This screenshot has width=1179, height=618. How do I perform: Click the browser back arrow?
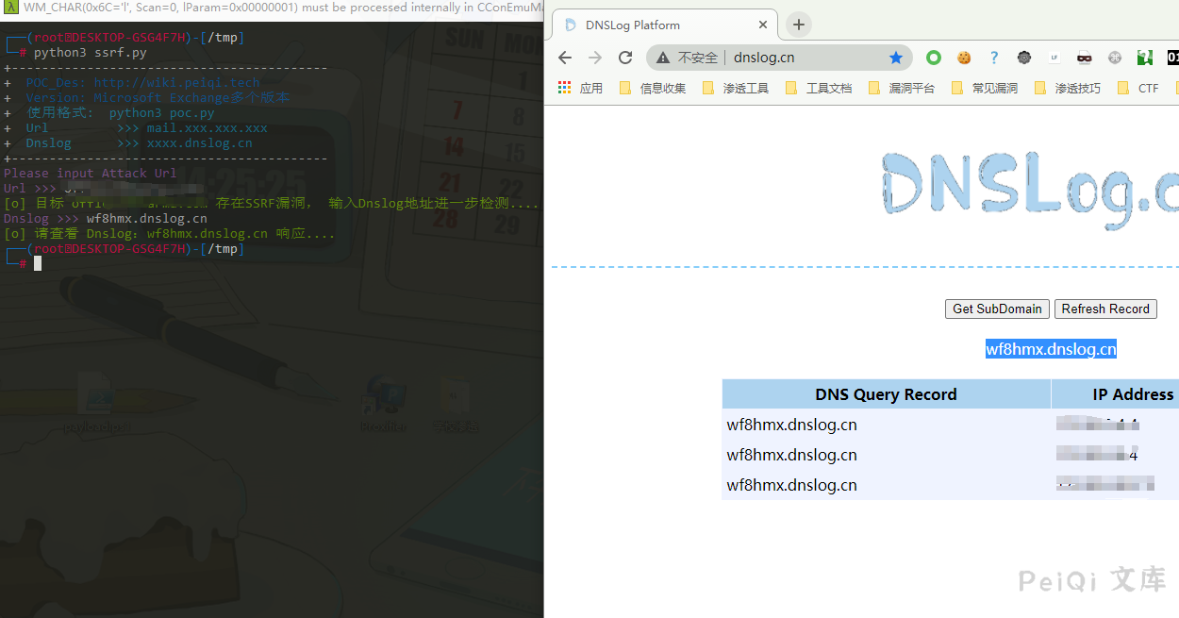pos(565,58)
